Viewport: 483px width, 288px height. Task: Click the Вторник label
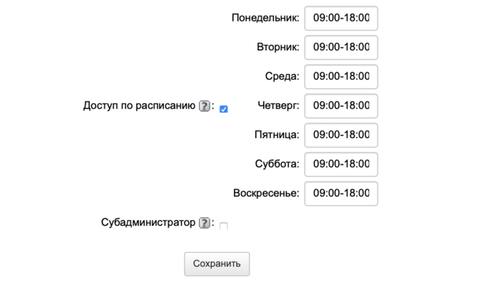point(278,48)
